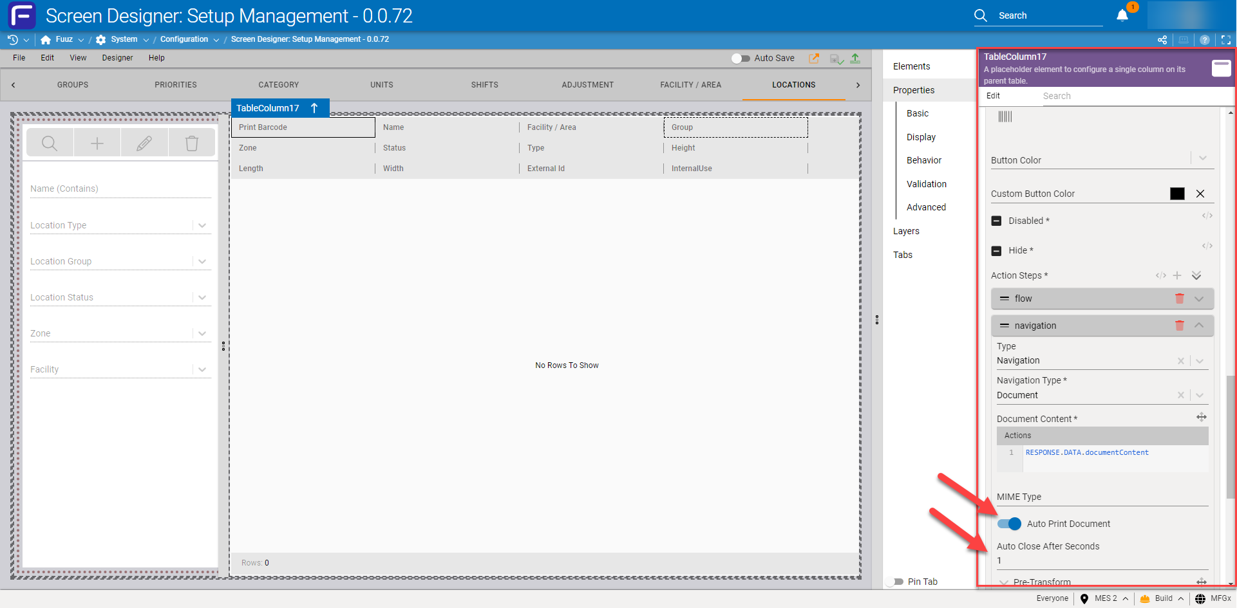Screen dimensions: 1237x608
Task: Open the Behavior properties section
Action: (x=924, y=160)
